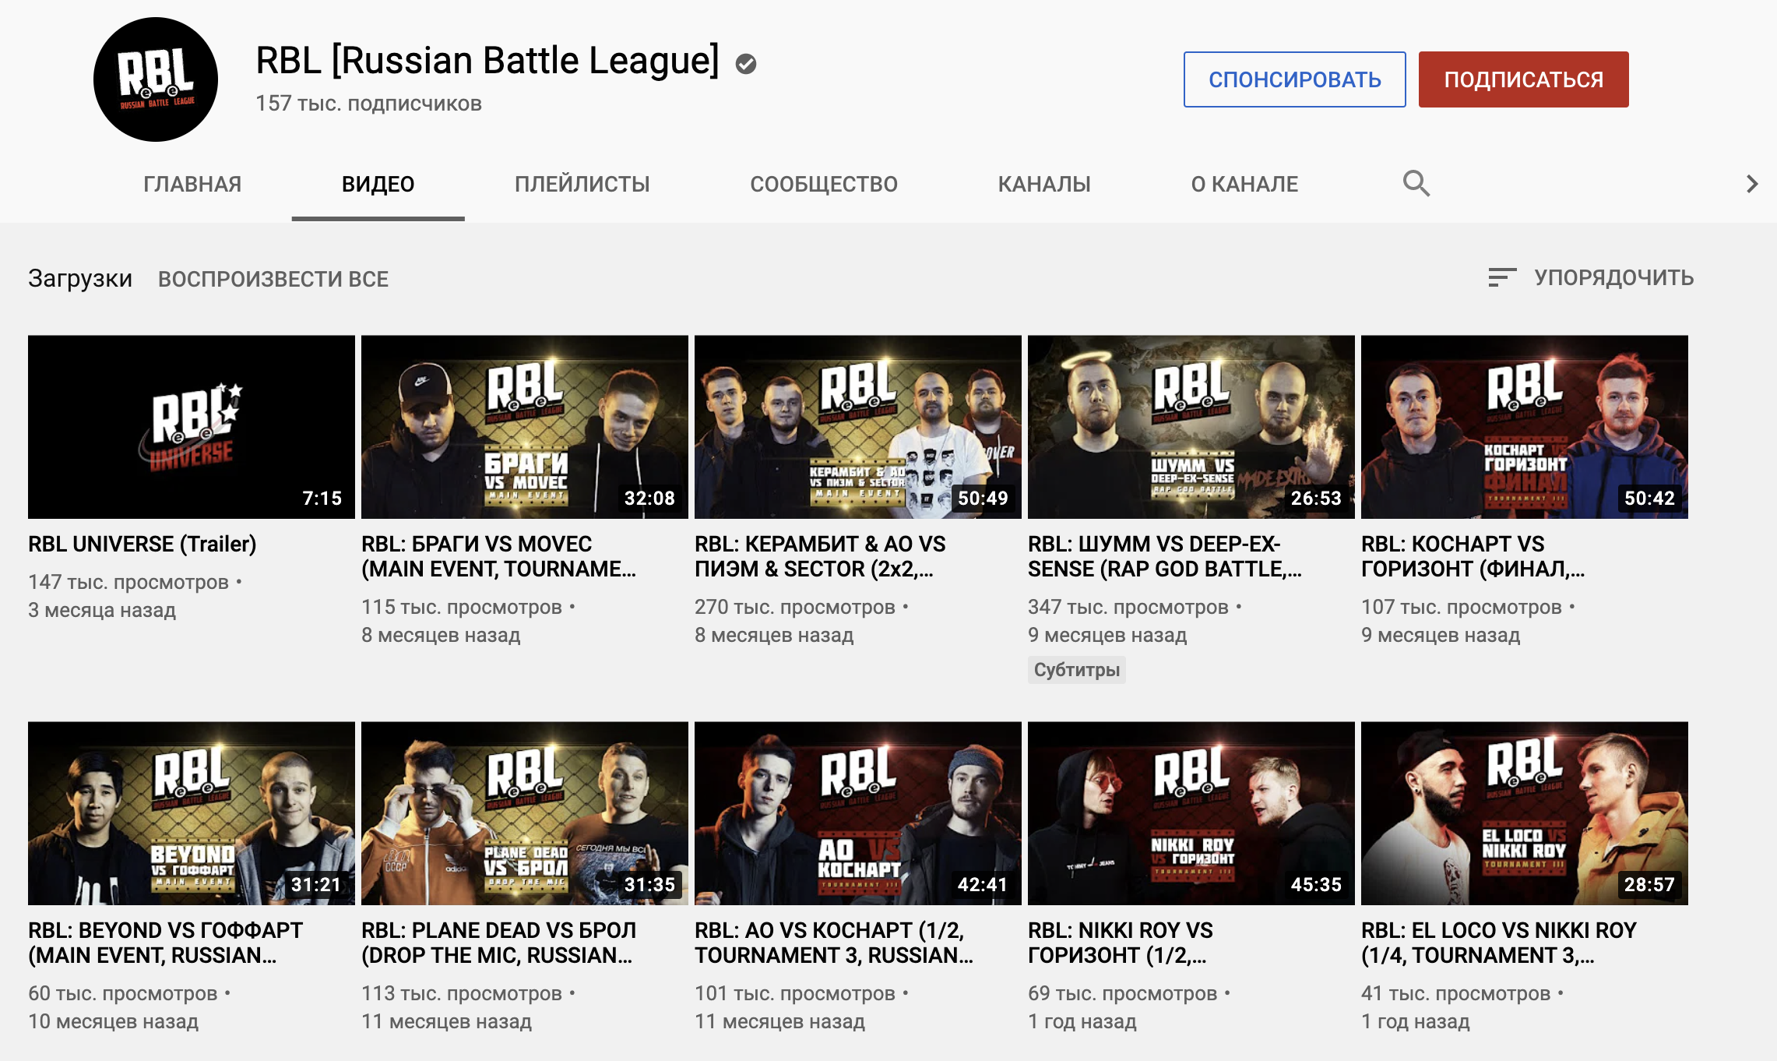Image resolution: width=1777 pixels, height=1061 pixels.
Task: Open the БРАГИ VS MOVEC video thumbnail
Action: click(x=525, y=427)
